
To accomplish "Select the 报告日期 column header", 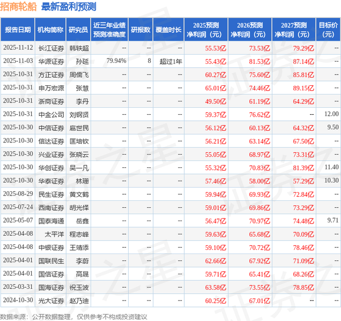I will (x=18, y=30).
